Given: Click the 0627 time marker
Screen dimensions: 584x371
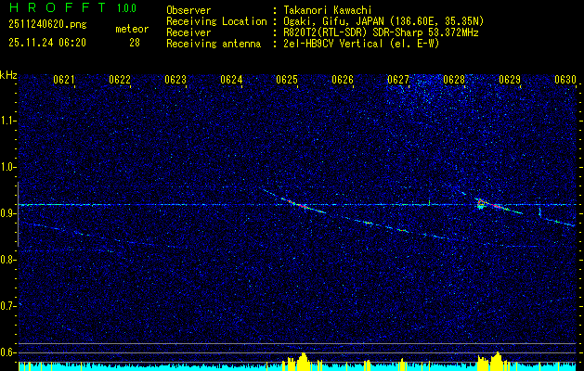Looking at the screenshot, I should click(398, 80).
